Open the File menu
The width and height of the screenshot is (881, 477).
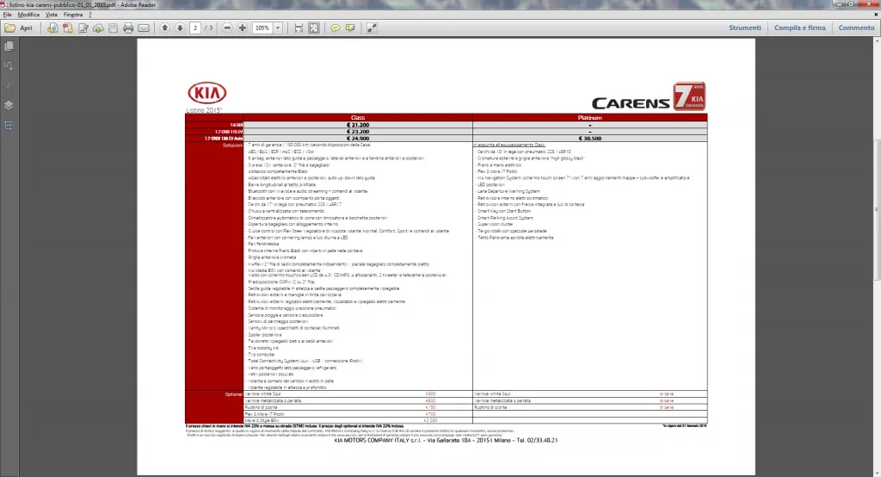tap(7, 15)
